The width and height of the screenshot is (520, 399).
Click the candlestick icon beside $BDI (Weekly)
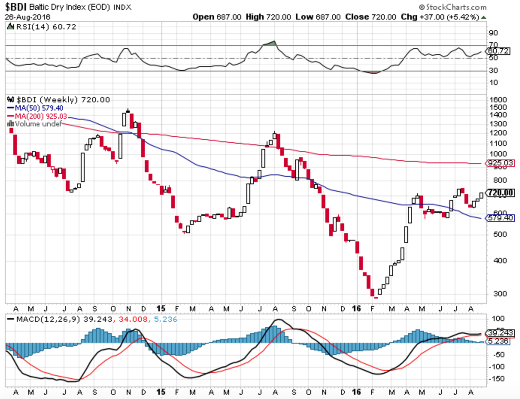(x=10, y=100)
